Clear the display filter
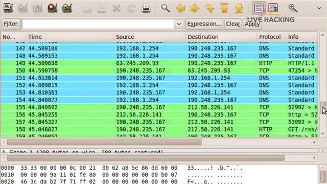The height and width of the screenshot is (184, 327). point(233,24)
